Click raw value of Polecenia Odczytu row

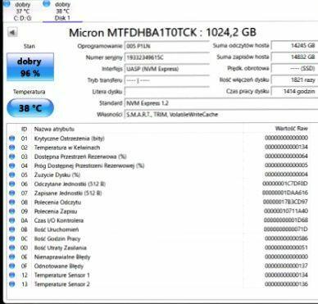click(x=285, y=202)
